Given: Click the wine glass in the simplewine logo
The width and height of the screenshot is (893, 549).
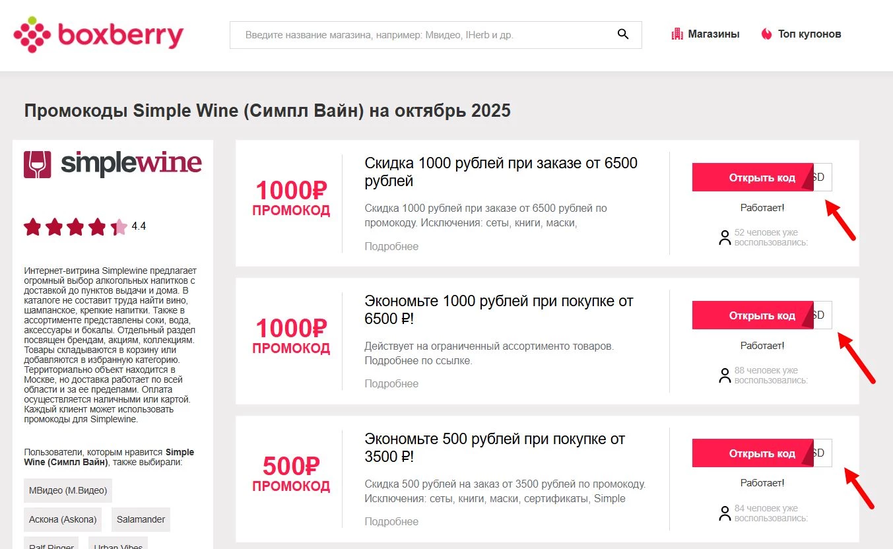Looking at the screenshot, I should coord(38,163).
